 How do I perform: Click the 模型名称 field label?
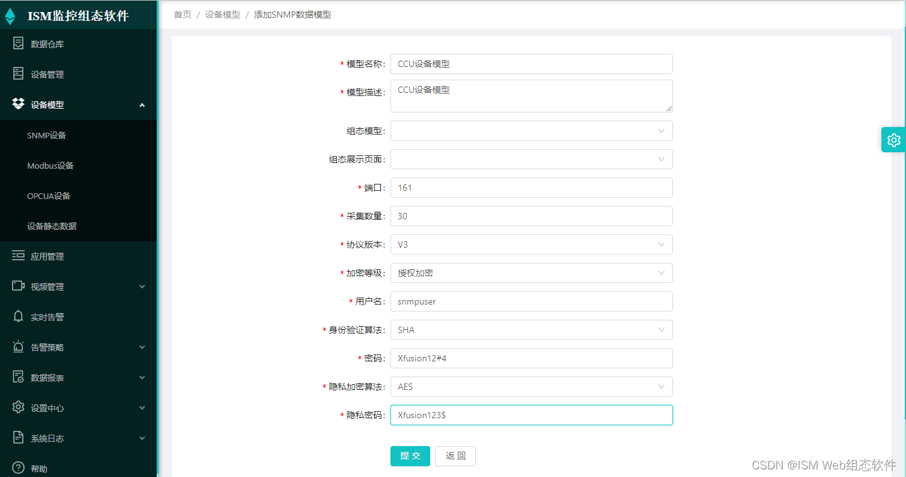point(365,64)
